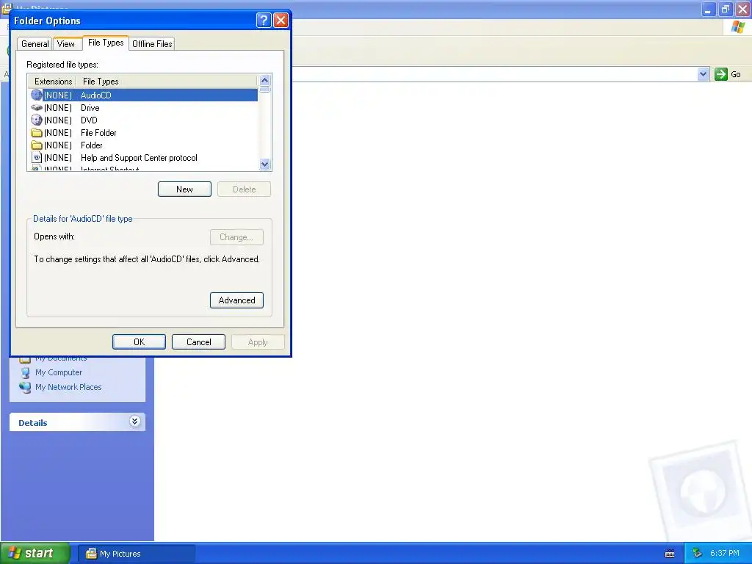Click the taskbar clock 6:37 PM

pyautogui.click(x=724, y=553)
